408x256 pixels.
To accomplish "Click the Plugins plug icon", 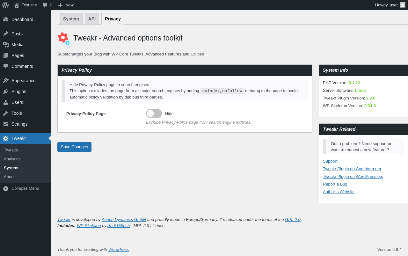I will (6, 91).
